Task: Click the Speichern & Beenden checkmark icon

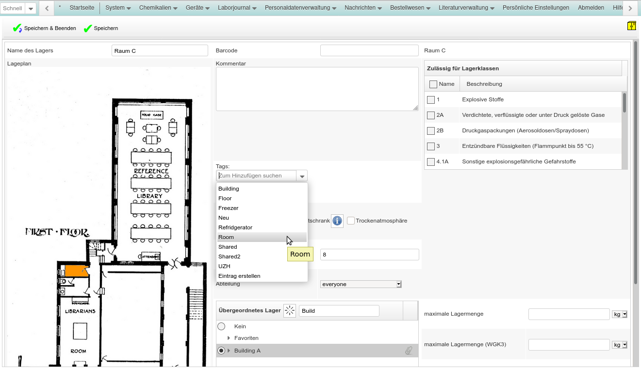Action: (17, 29)
